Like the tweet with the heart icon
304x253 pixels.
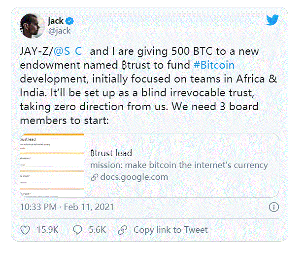coord(25,230)
